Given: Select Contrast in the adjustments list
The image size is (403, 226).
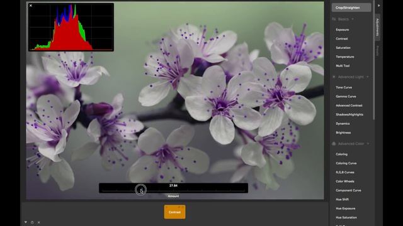Looking at the screenshot, I should click(341, 39).
